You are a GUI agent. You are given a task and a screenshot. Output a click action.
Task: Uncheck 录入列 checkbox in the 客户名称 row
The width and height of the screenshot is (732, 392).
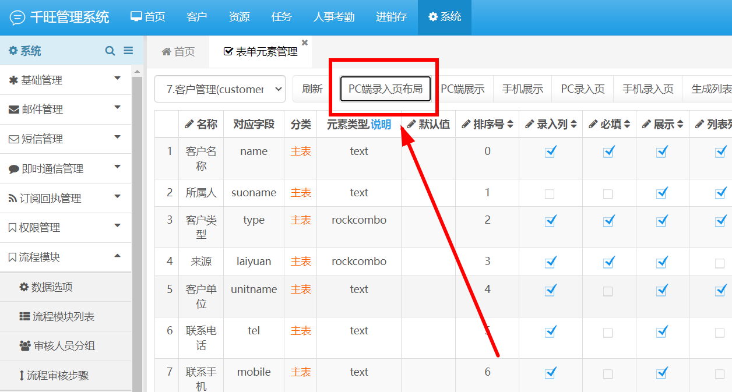[x=550, y=152]
